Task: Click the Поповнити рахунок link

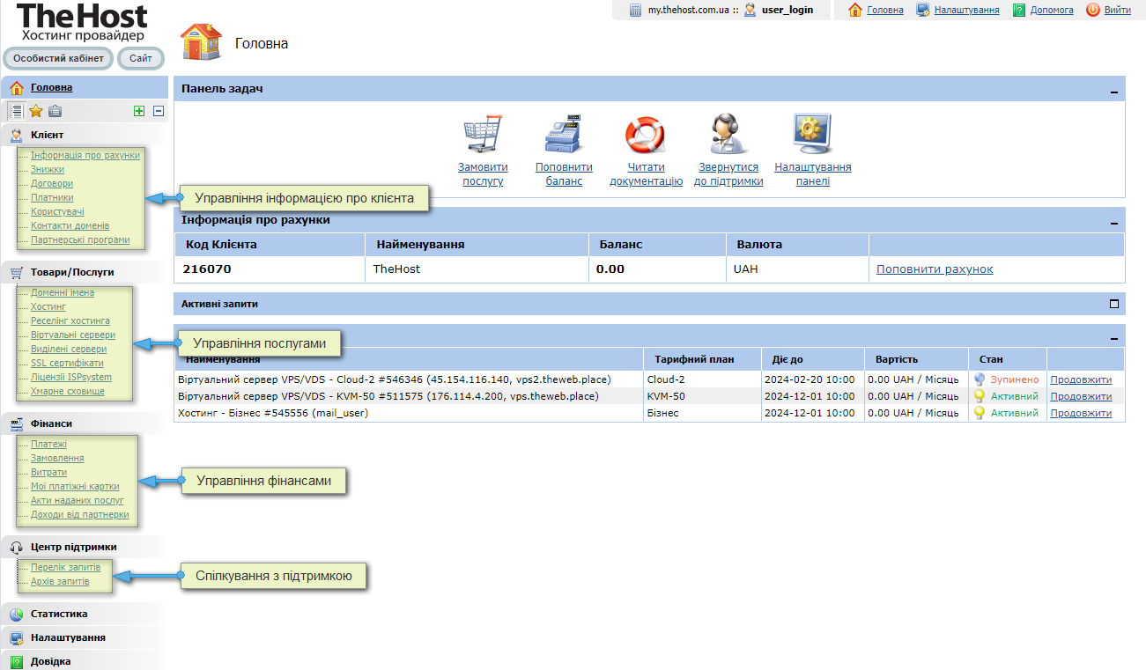Action: click(x=935, y=269)
